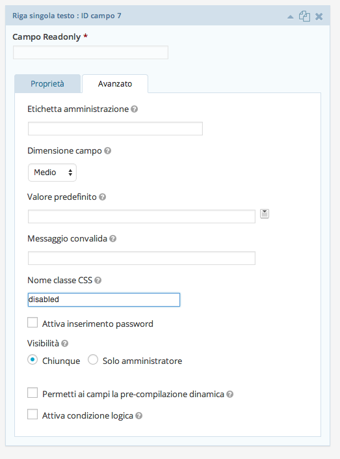Screen dimensions: 340x459
Task: Collapse the field panel with the triangle icon
Action: pos(291,17)
